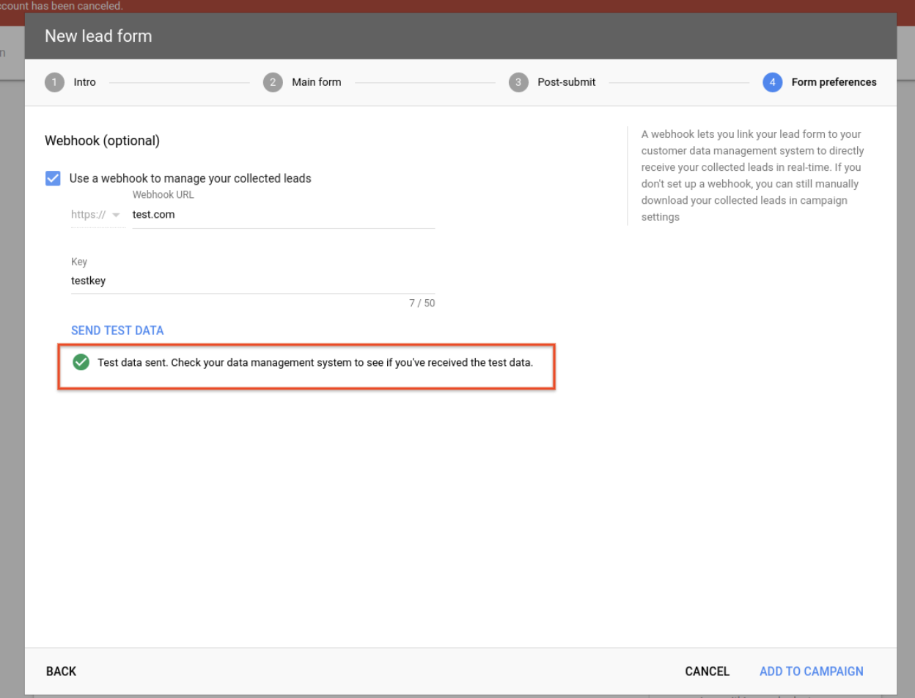This screenshot has height=698, width=915.
Task: Switch to the Main form step
Action: (x=316, y=82)
